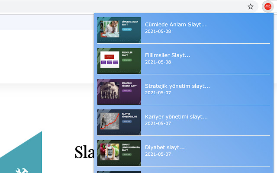
Task: Open the Cümlede Anlam Slayt thumbnail
Action: (x=119, y=30)
